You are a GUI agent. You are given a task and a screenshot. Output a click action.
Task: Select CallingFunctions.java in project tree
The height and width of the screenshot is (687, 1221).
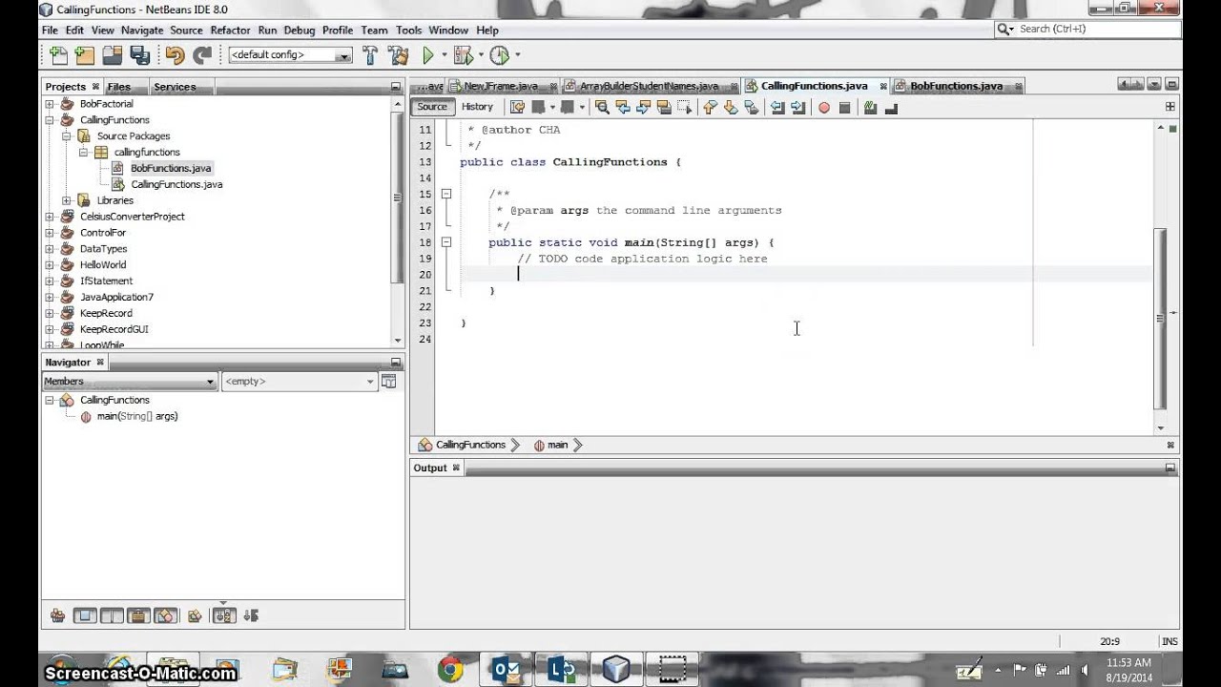click(176, 184)
